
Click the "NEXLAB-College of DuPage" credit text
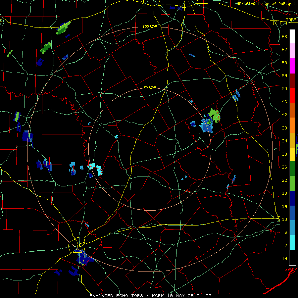265,4
